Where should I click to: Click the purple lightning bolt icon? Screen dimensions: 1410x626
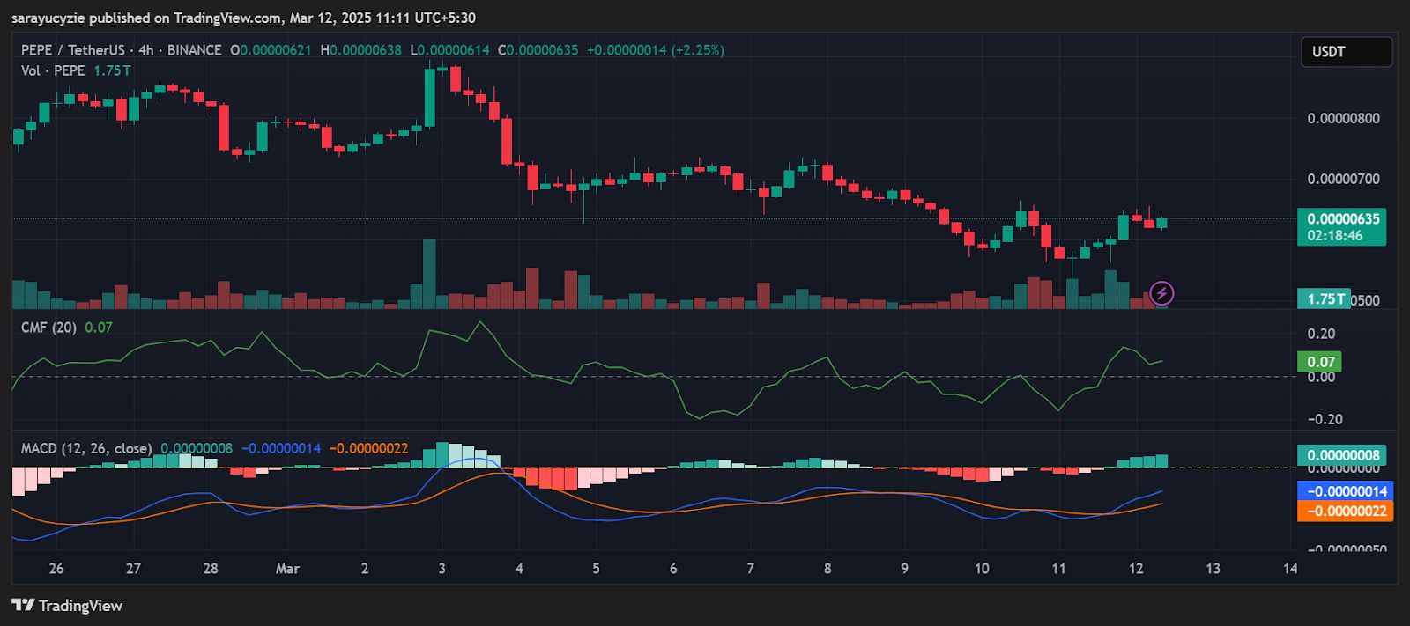pos(1161,293)
